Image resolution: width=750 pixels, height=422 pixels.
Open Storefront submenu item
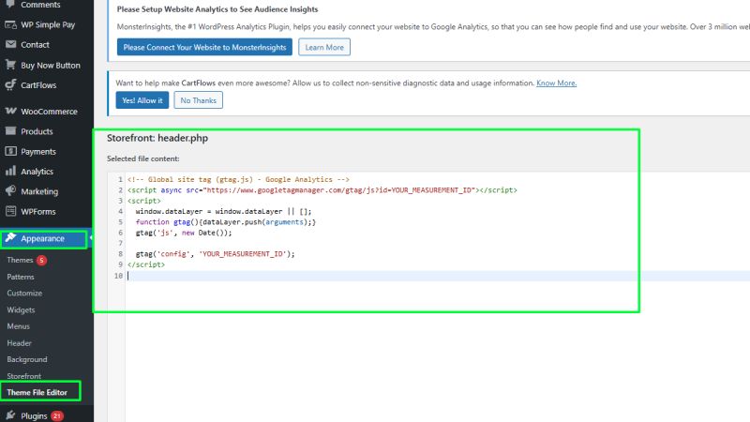click(x=24, y=376)
